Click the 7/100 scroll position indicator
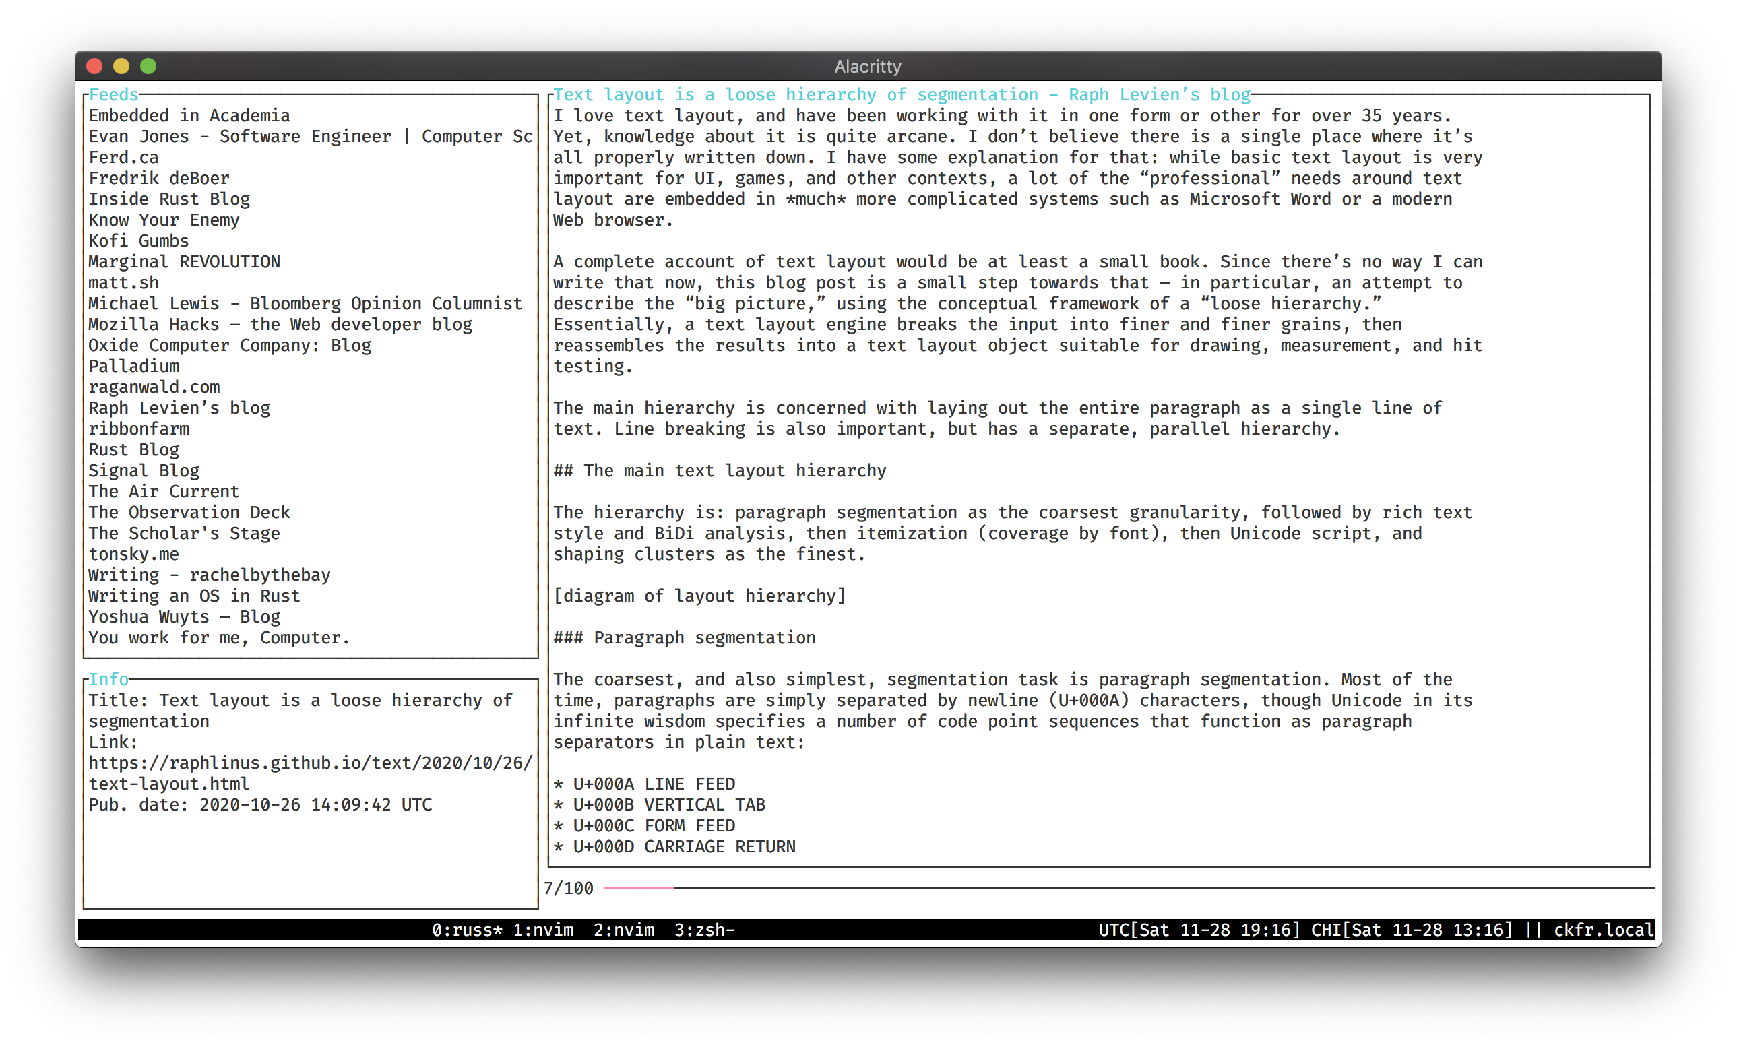1737x1047 pixels. [x=568, y=889]
